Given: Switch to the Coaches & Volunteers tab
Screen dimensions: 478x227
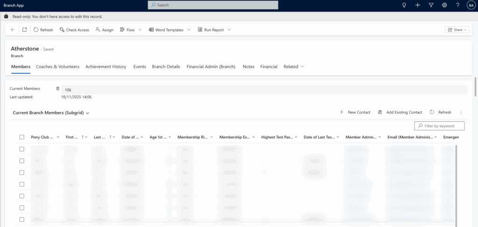Looking at the screenshot, I should coord(57,67).
